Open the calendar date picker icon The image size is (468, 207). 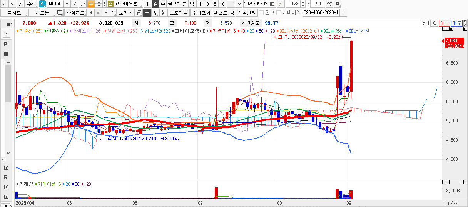(x=272, y=4)
